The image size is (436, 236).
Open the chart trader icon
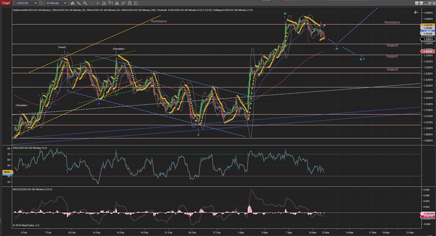pos(111,3)
